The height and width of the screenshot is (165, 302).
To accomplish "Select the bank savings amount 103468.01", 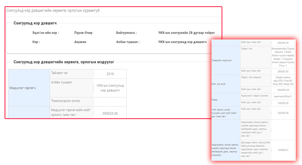I will (x=283, y=150).
